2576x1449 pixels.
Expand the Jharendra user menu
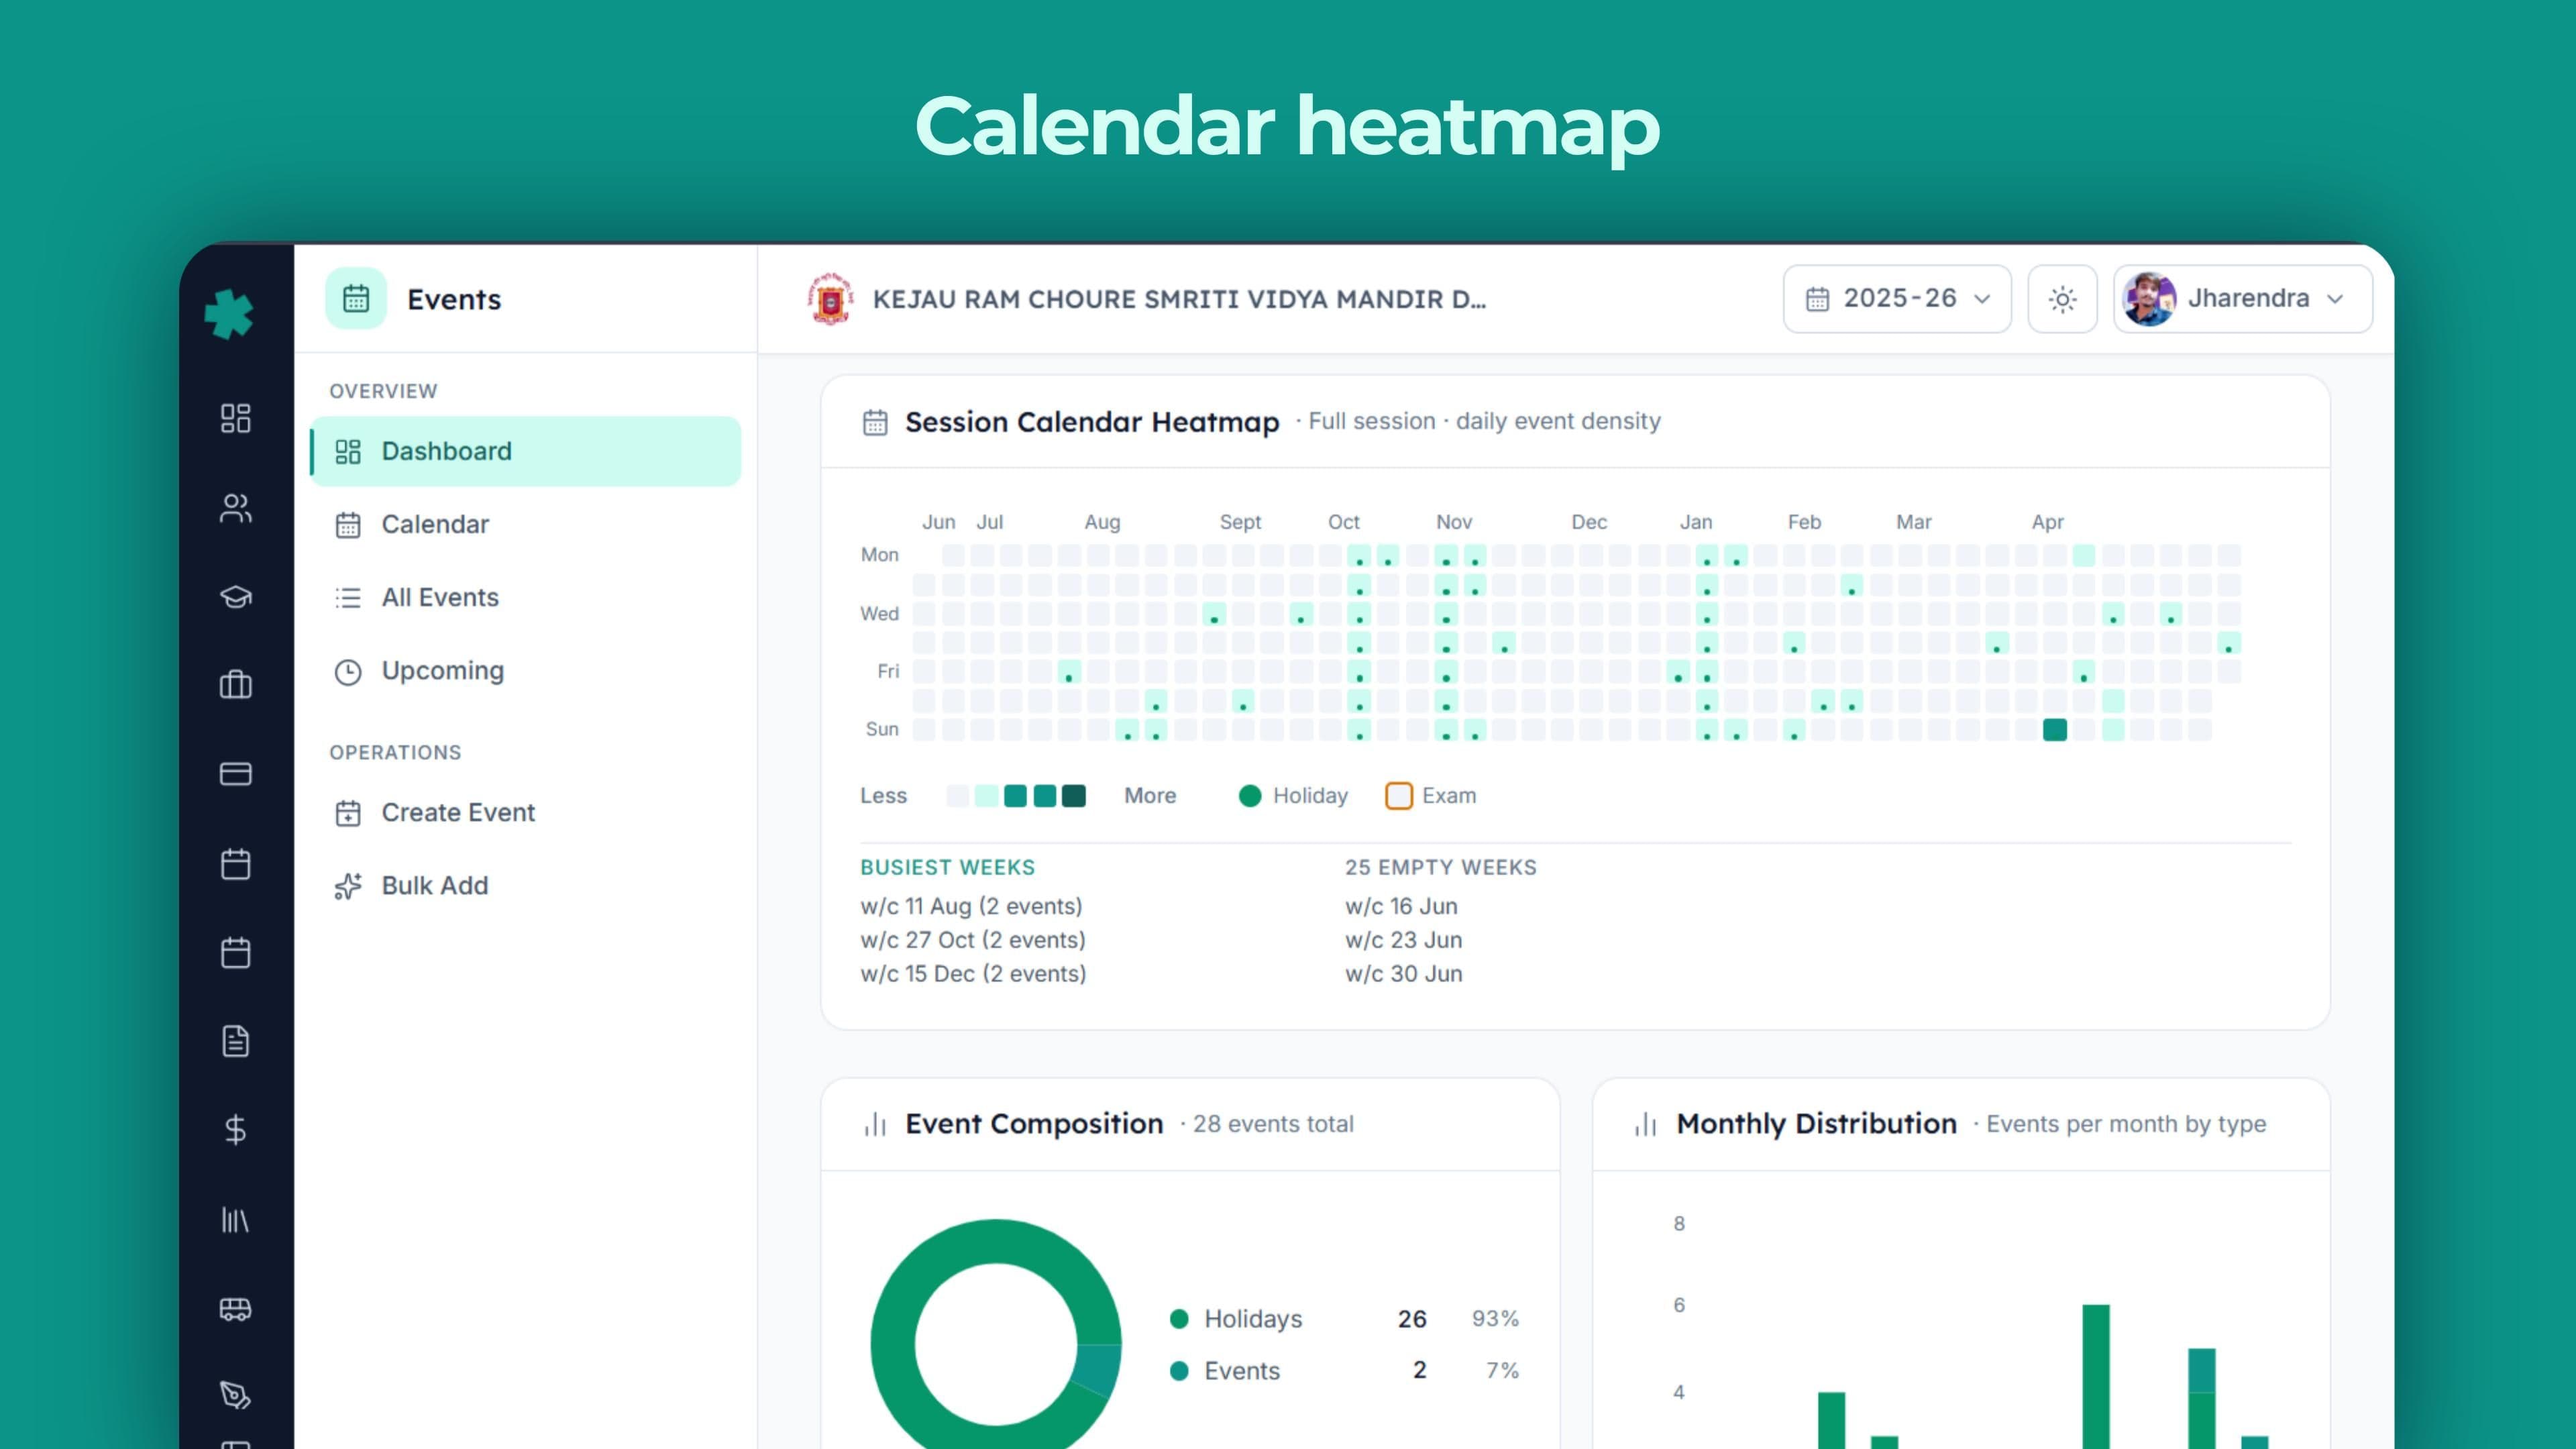[x=2242, y=299]
